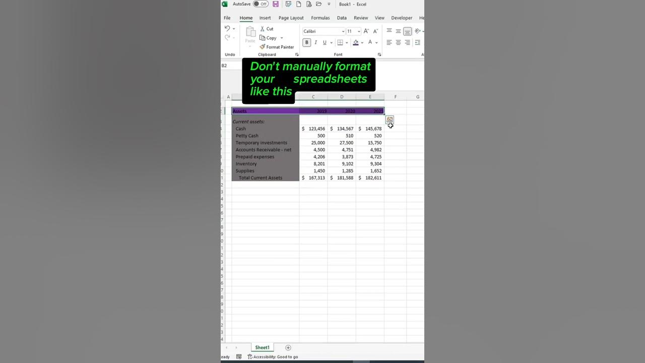The height and width of the screenshot is (363, 645).
Task: Apply font color A button
Action: (370, 42)
